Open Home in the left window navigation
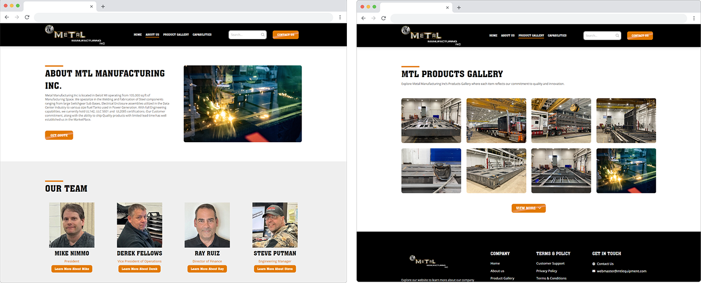This screenshot has height=283, width=701. 138,35
